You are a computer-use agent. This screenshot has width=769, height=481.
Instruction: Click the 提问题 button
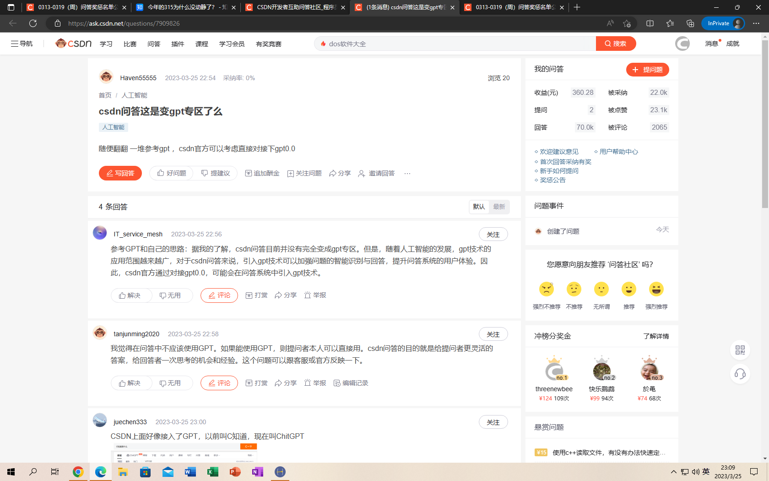[648, 70]
